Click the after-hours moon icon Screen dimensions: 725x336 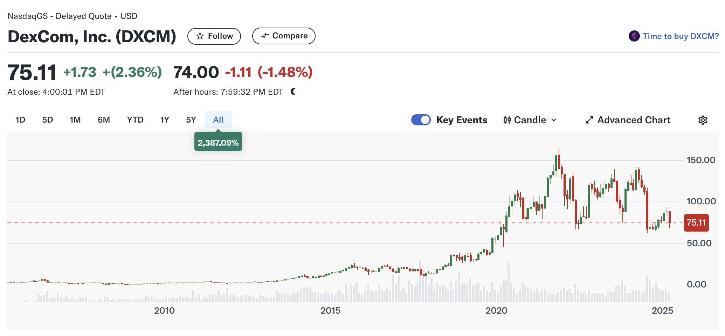point(294,92)
